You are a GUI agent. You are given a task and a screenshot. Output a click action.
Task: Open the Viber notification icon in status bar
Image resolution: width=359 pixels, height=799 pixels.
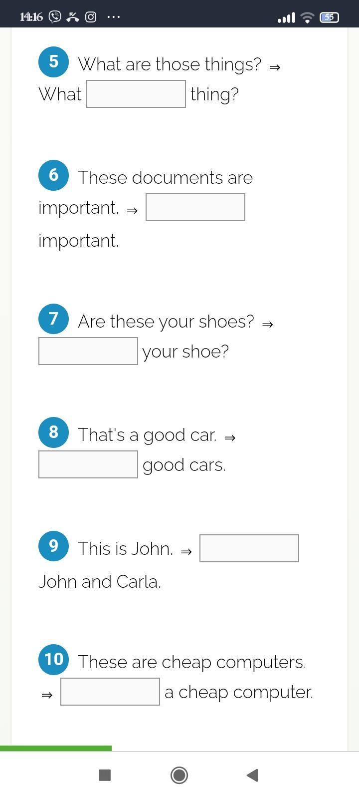55,17
